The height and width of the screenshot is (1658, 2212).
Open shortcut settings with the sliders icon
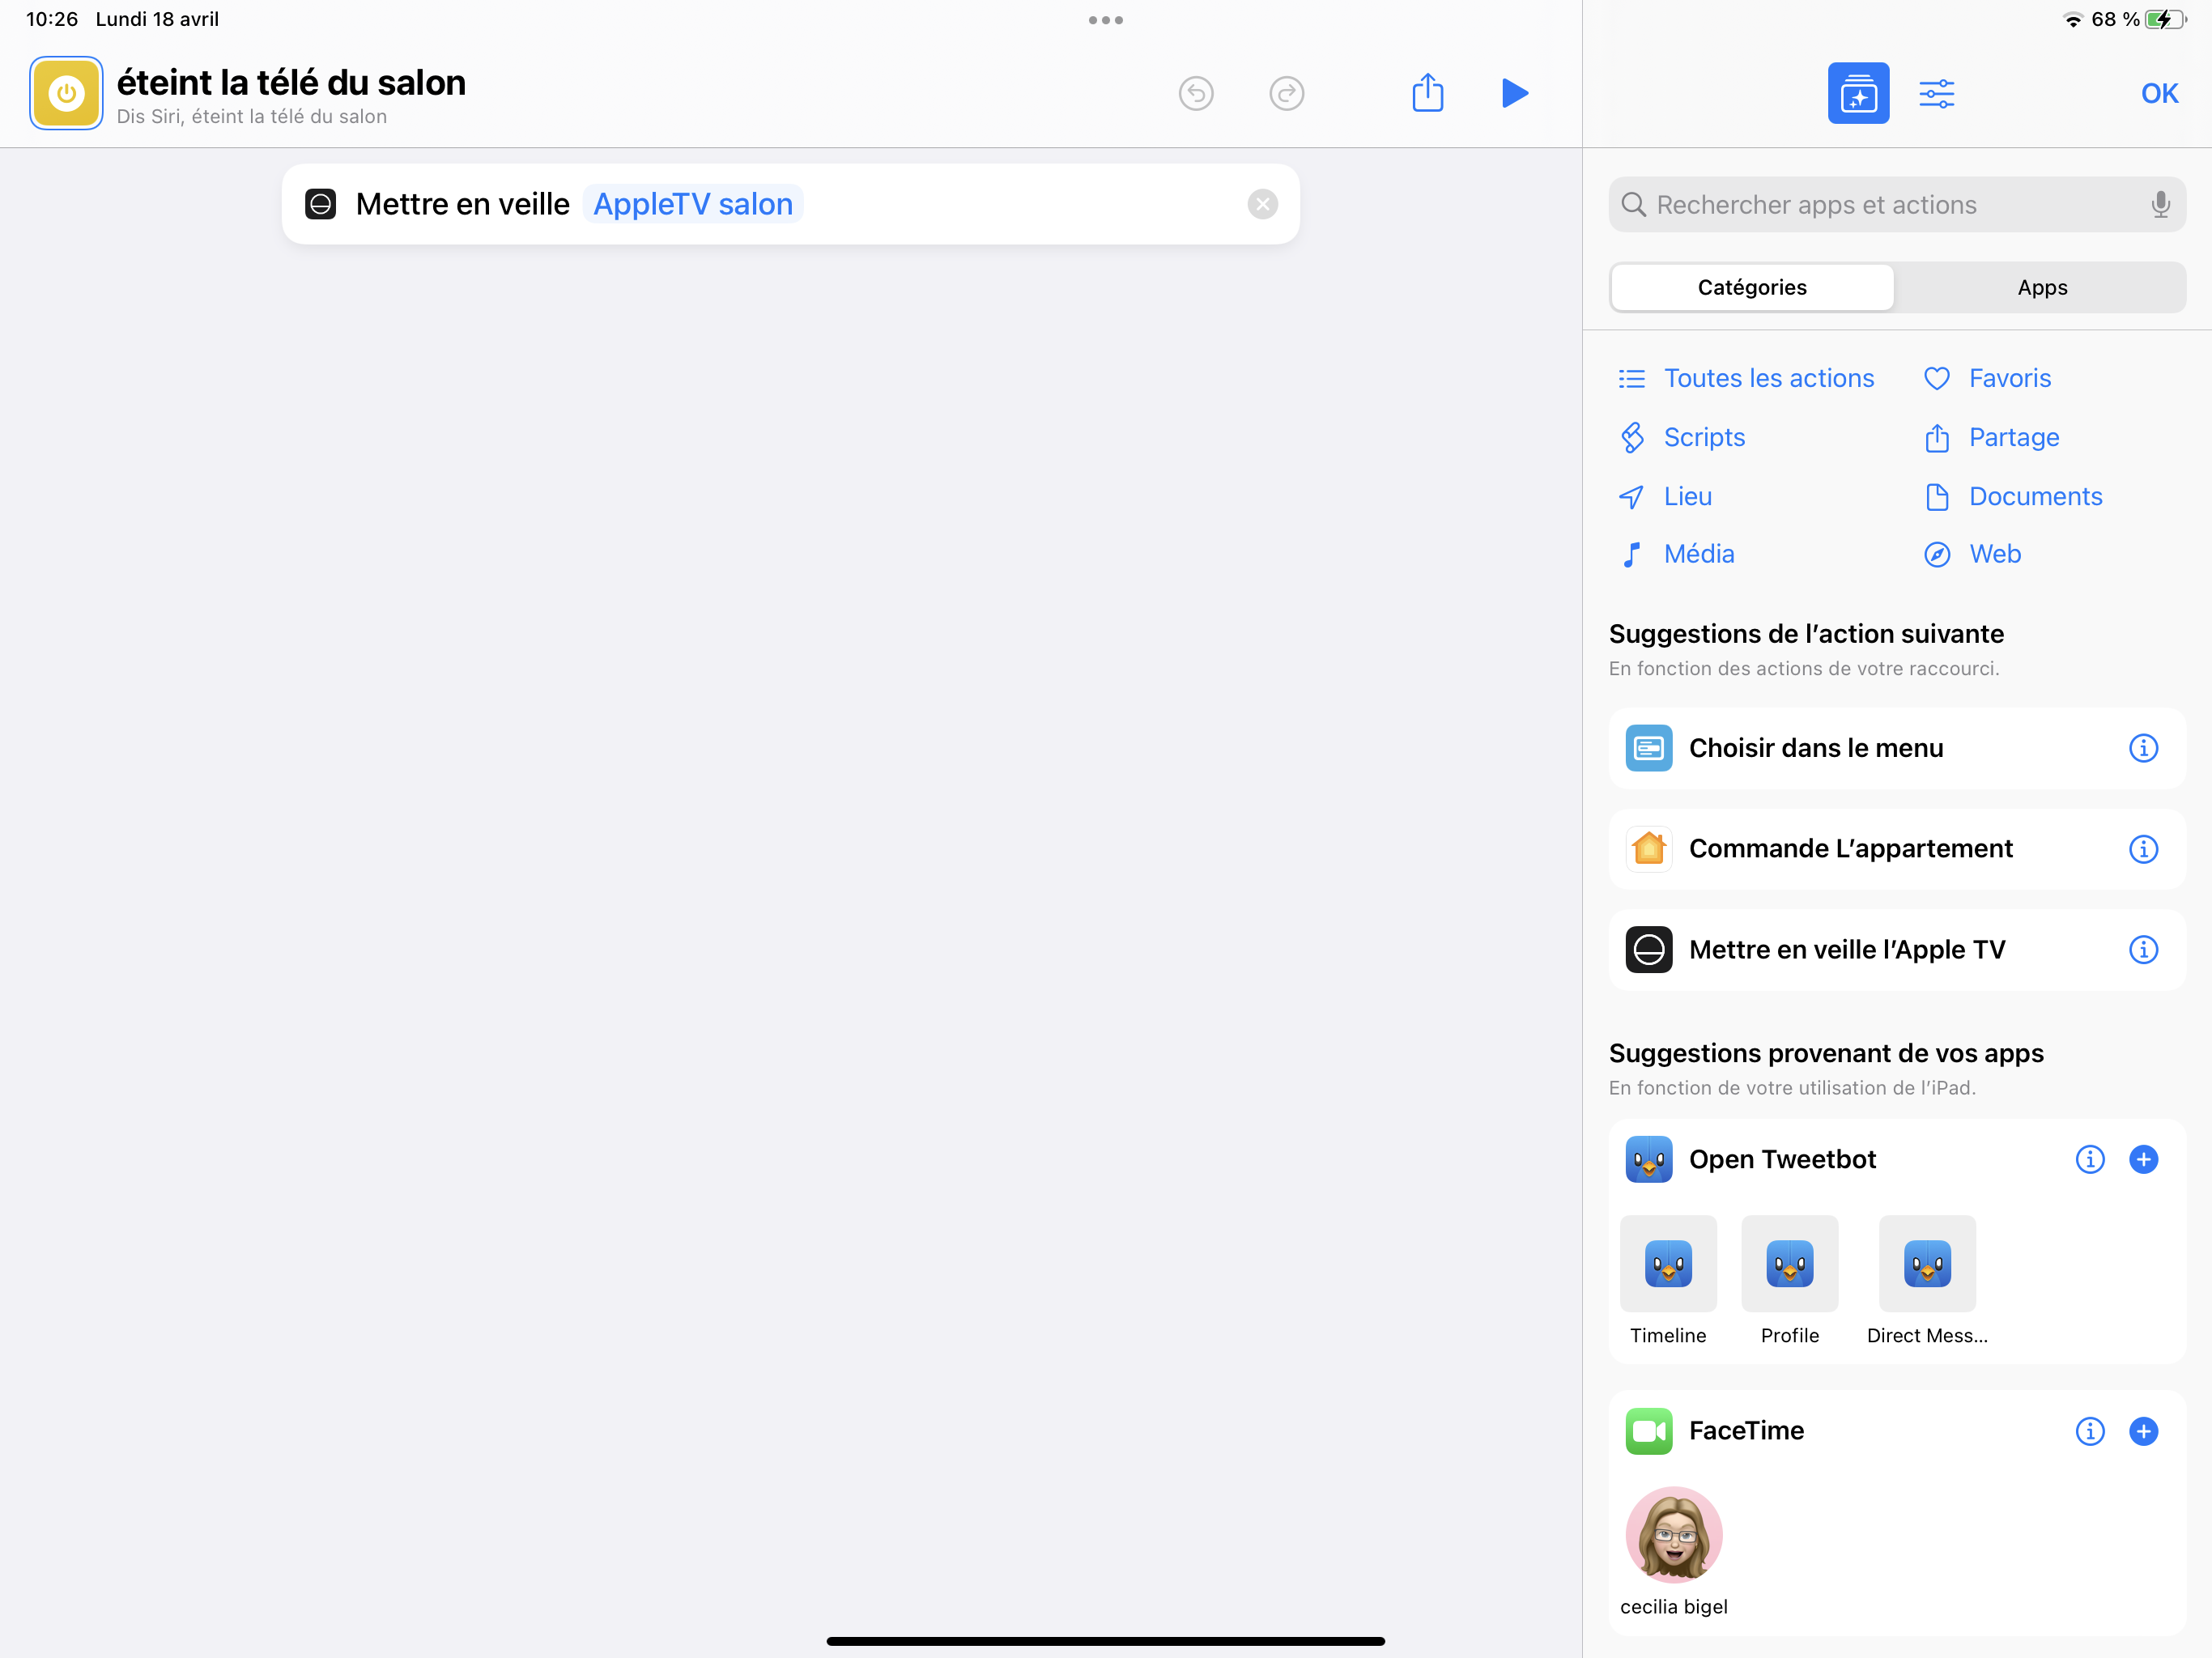click(1937, 93)
